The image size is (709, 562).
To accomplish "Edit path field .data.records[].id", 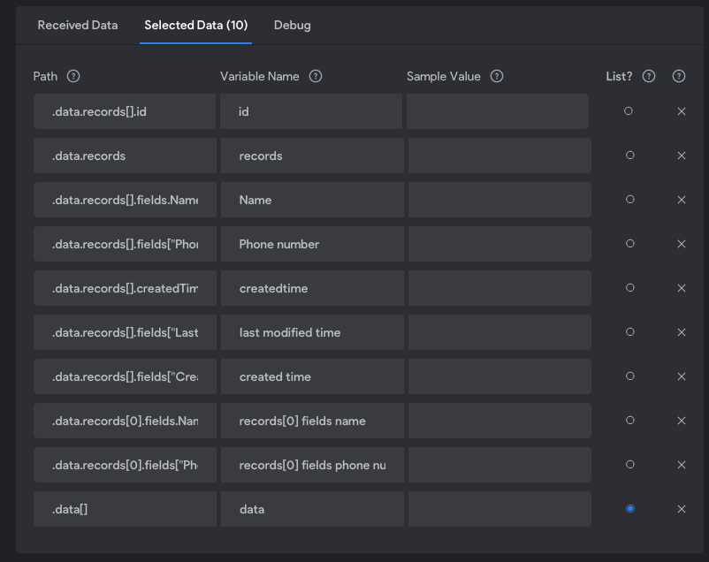I will point(125,111).
